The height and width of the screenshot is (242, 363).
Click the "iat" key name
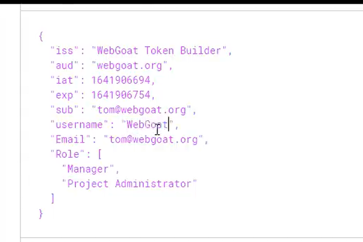click(x=64, y=80)
